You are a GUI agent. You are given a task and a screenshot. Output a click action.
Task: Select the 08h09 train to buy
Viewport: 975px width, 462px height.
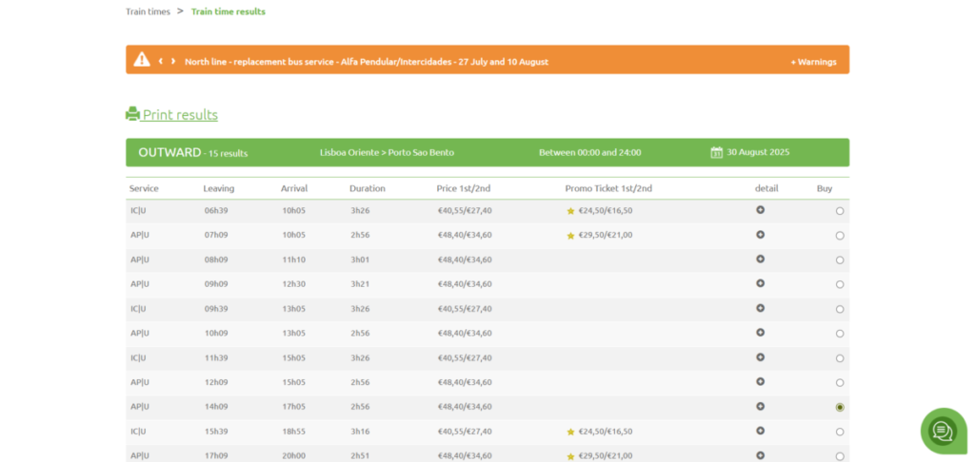click(x=840, y=260)
